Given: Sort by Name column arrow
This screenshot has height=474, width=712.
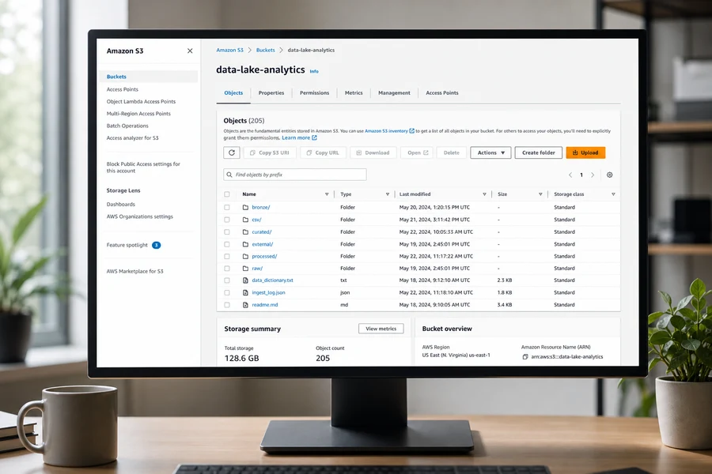Looking at the screenshot, I should coord(327,194).
